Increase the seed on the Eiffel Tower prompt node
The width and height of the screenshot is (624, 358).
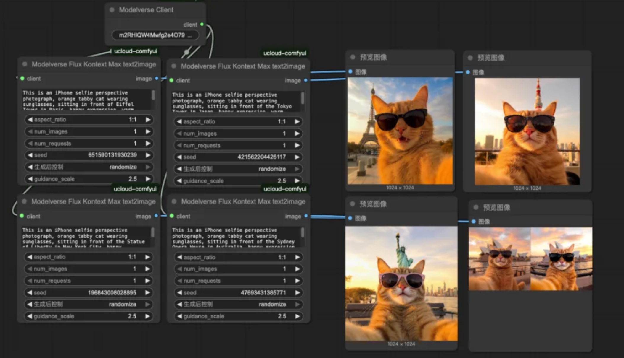(x=148, y=155)
